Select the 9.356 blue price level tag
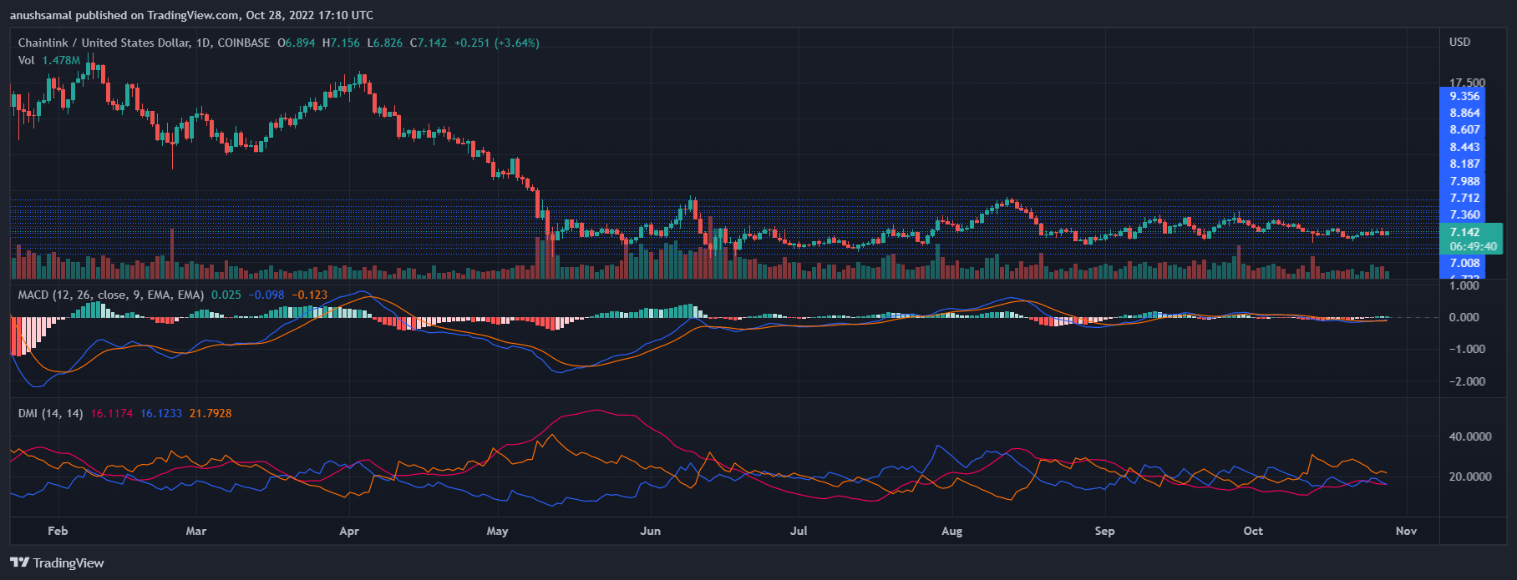The width and height of the screenshot is (1517, 580). point(1464,96)
